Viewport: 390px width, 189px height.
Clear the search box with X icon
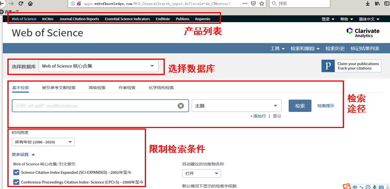pyautogui.click(x=181, y=106)
